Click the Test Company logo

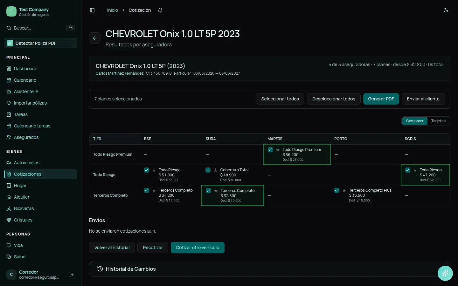pyautogui.click(x=11, y=11)
